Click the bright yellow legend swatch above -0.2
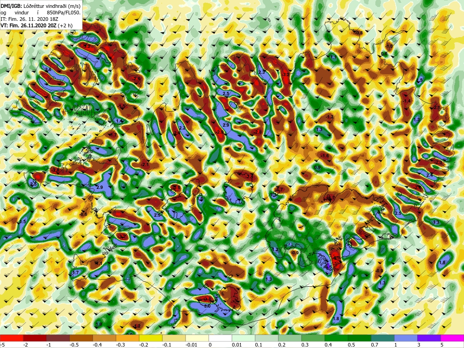This screenshot has height=348, width=464. click(151, 338)
